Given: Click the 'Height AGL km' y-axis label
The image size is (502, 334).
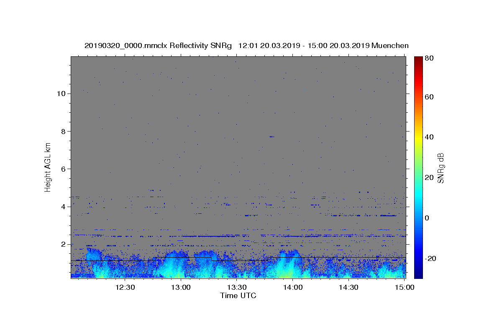Looking at the screenshot, I should (x=48, y=167).
